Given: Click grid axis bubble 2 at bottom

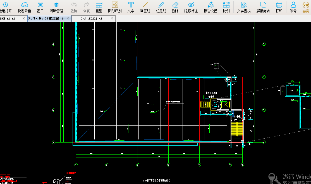Looking at the screenshot, I should [107, 165].
